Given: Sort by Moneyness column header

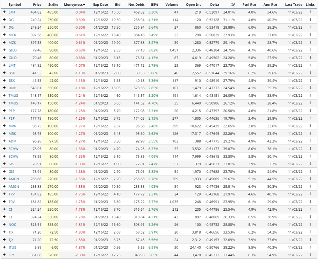Looking at the screenshot, I should click(x=74, y=4).
